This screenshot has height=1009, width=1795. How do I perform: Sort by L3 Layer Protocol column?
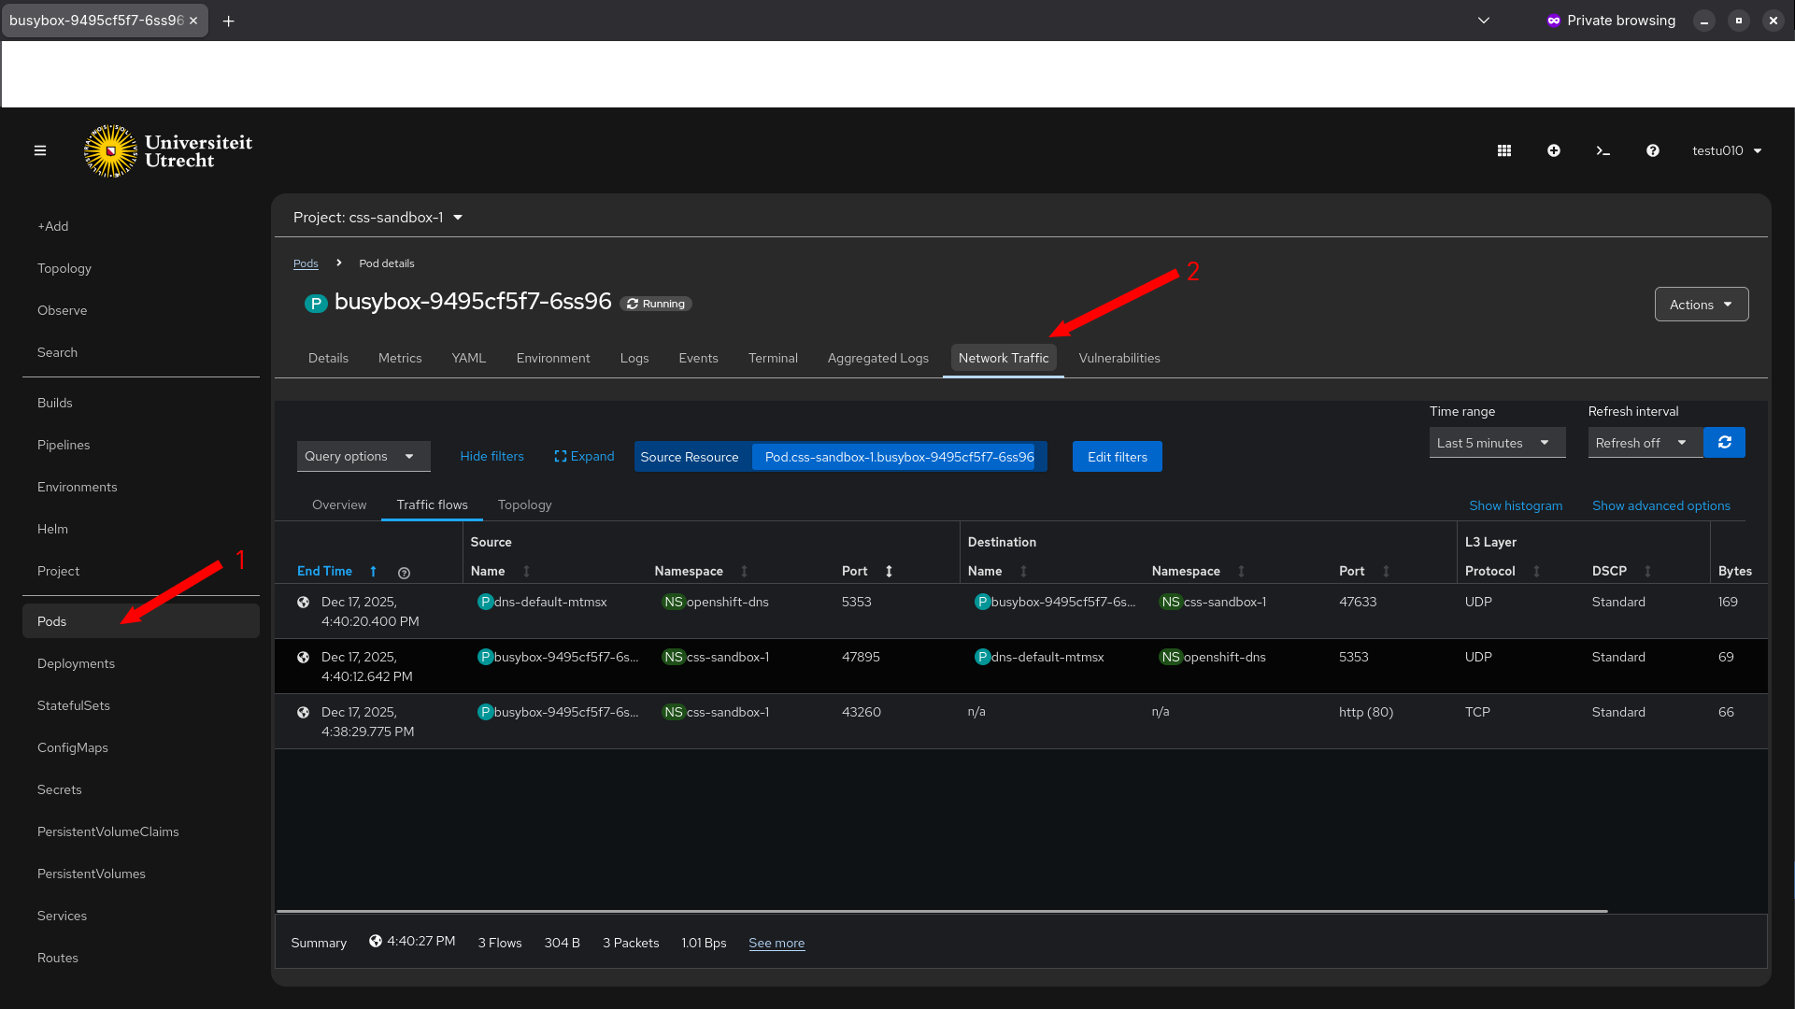(x=1536, y=571)
